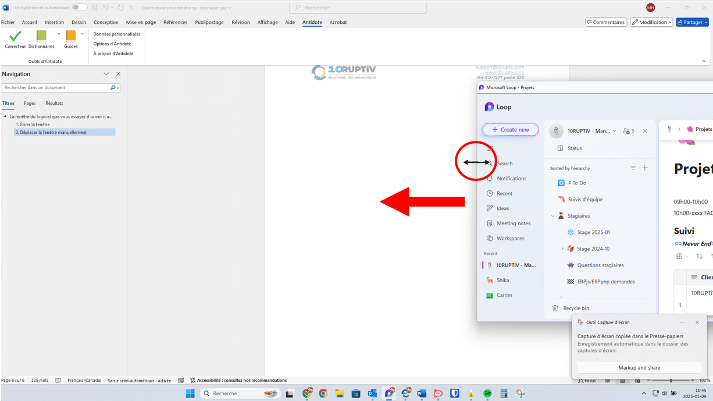Open Spotify from the taskbar

coord(487,393)
